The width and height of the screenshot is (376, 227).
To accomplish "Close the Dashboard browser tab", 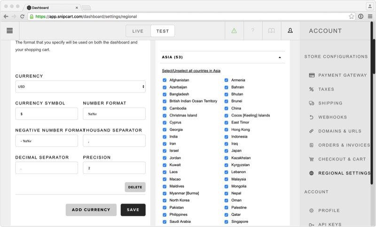I will click(77, 8).
